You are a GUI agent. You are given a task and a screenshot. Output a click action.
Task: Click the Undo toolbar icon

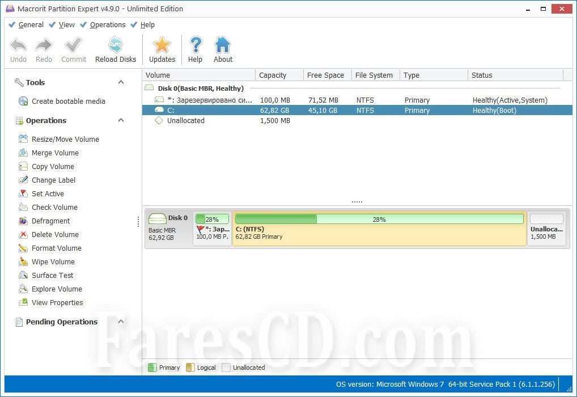click(x=18, y=46)
